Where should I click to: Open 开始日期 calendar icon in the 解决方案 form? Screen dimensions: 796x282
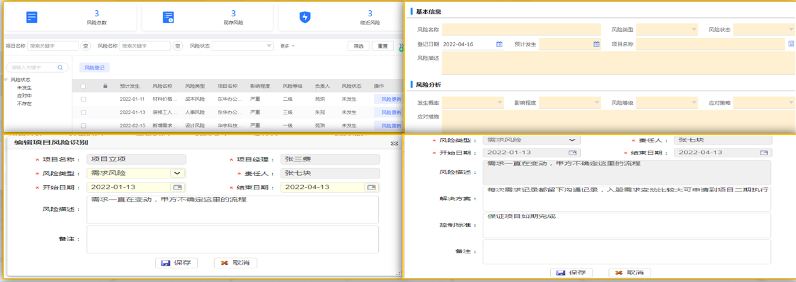point(573,153)
